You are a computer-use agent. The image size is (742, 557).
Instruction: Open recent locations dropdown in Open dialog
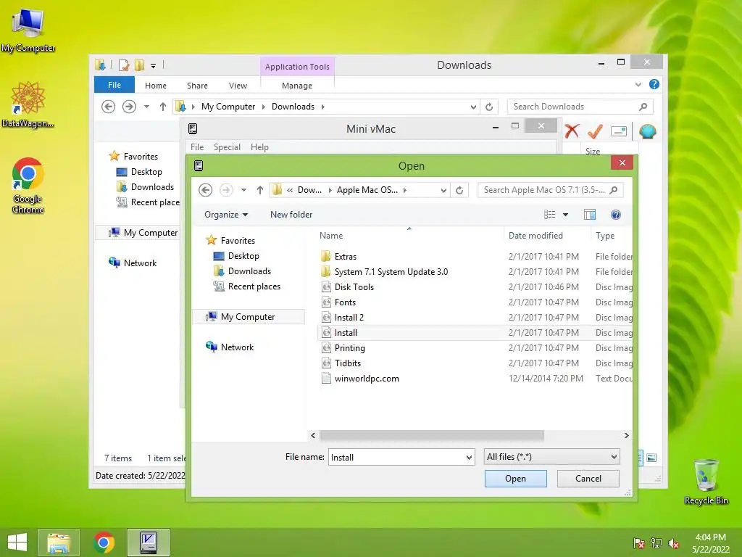point(243,190)
